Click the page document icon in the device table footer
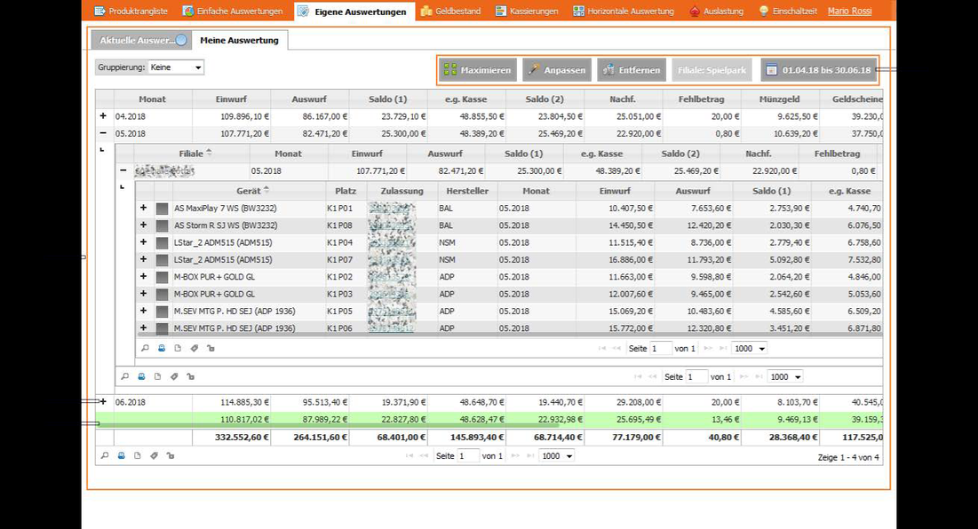This screenshot has width=978, height=529. point(178,348)
